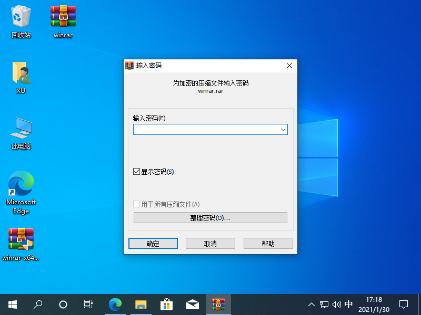The image size is (421, 315).
Task: Open the winrar folder on the desktop
Action: [63, 16]
